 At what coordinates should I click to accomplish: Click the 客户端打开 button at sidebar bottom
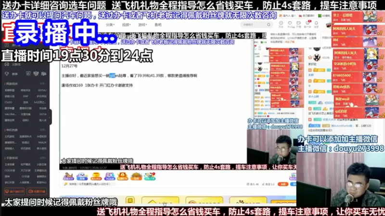point(14,191)
